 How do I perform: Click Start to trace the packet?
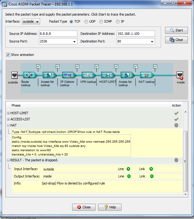tap(176, 31)
